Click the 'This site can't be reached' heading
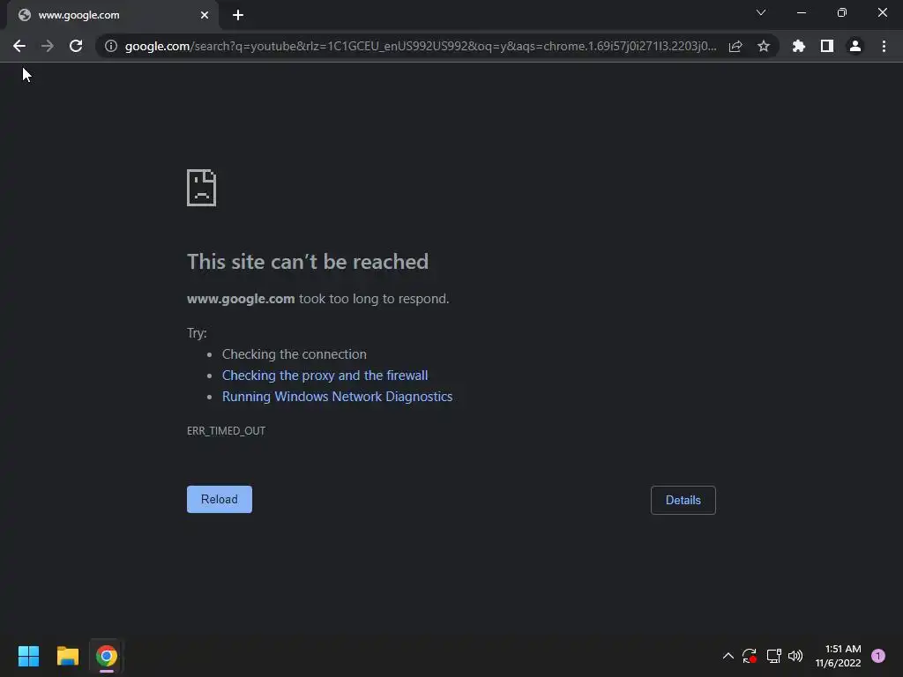 coord(308,262)
